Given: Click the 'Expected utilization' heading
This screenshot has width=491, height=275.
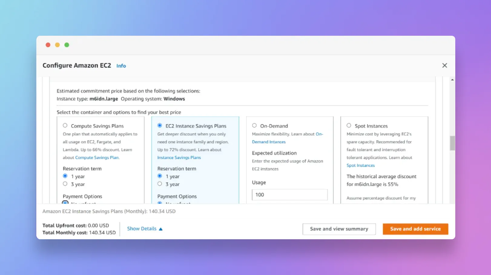Looking at the screenshot, I should [274, 153].
